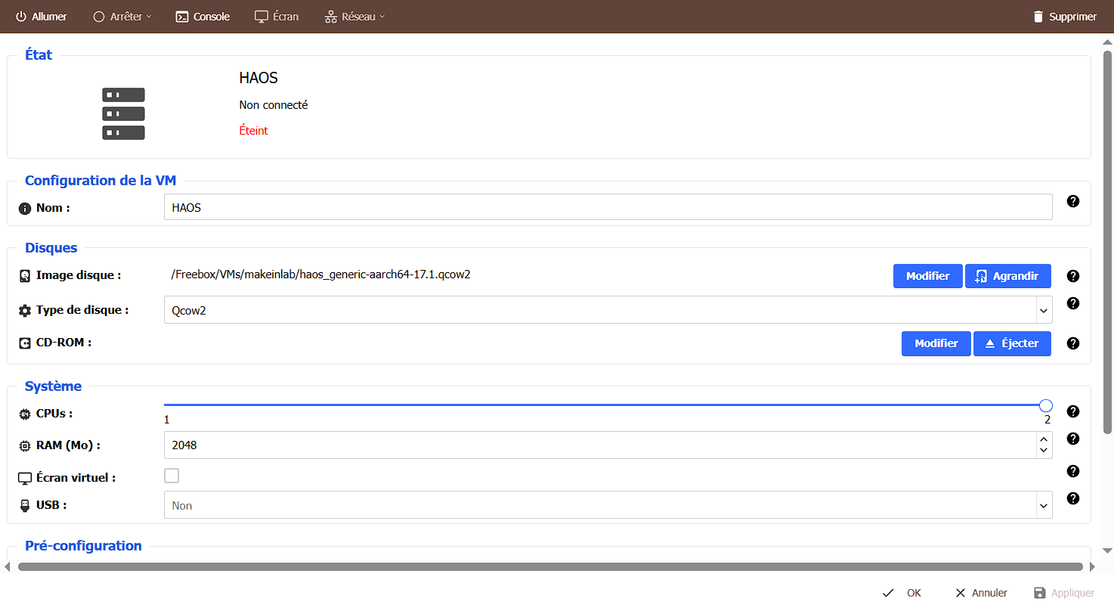Click the help icon for Image disque
The image size is (1114, 611).
1072,277
